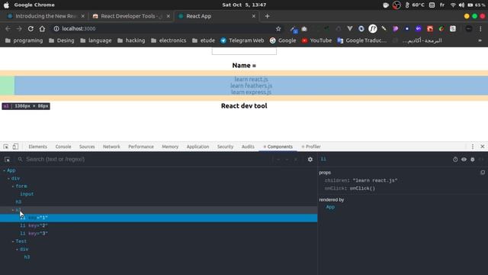The width and height of the screenshot is (488, 275).
Task: Select the li key="2" node
Action: (x=159, y=225)
